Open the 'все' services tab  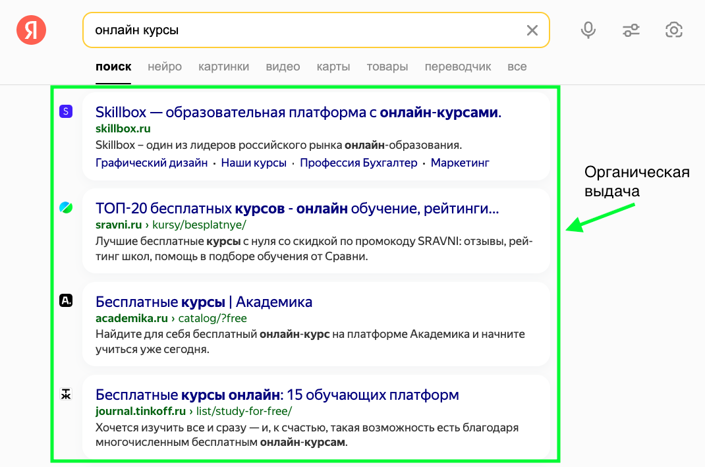point(517,67)
